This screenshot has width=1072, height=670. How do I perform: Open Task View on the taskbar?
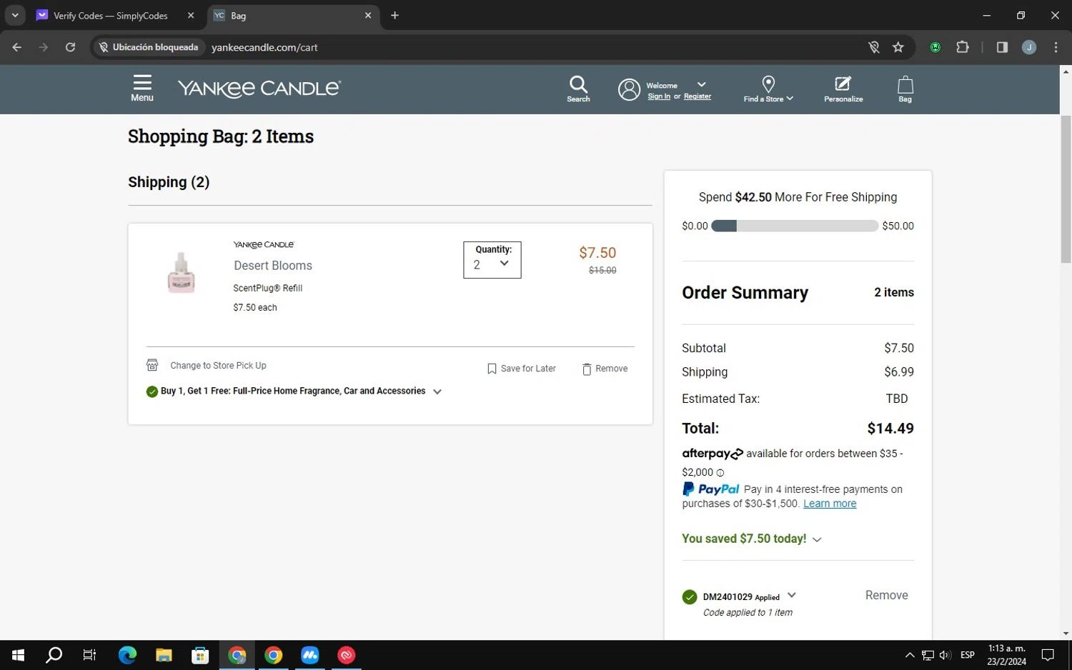[x=89, y=655]
